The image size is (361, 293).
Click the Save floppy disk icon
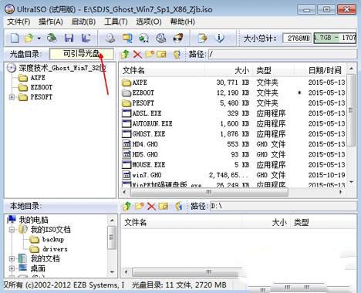coord(69,39)
